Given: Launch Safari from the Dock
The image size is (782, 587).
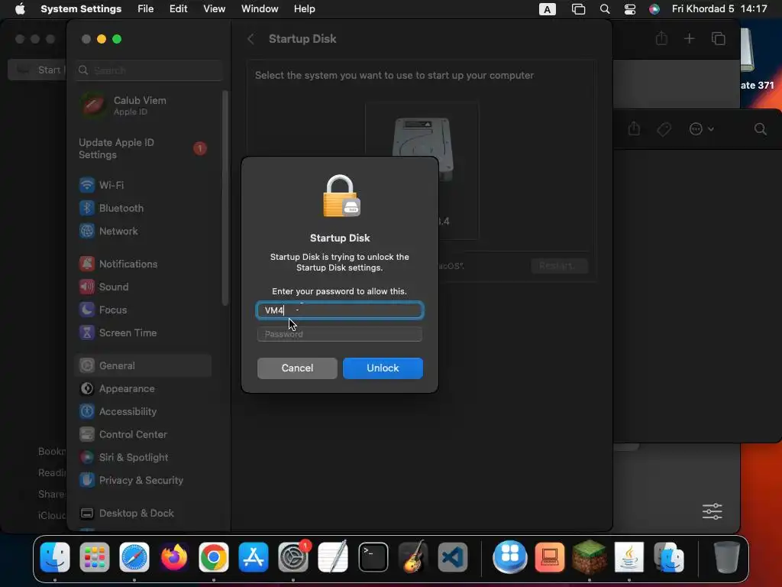Looking at the screenshot, I should click(x=134, y=556).
